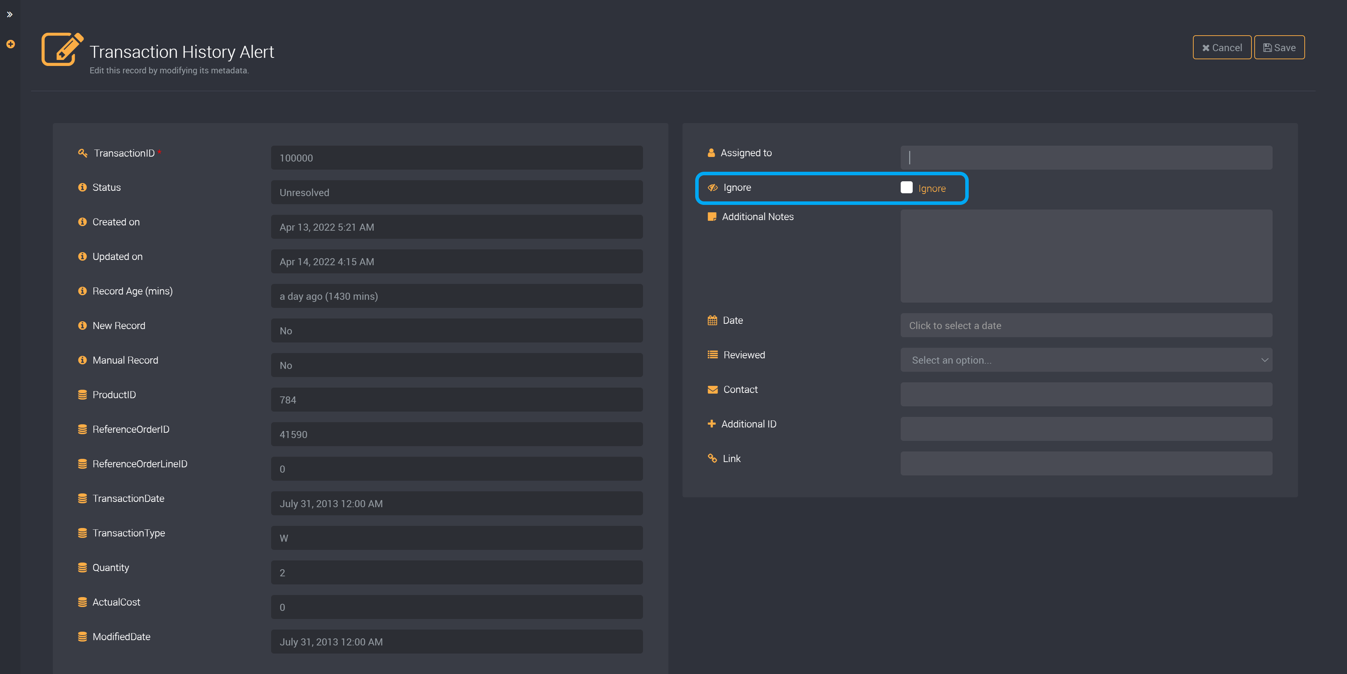Click the Quantity value 2
Image resolution: width=1347 pixels, height=674 pixels.
pos(457,572)
